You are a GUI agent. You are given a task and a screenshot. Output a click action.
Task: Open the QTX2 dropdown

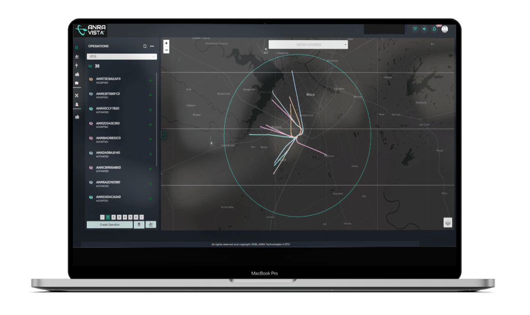[x=122, y=56]
